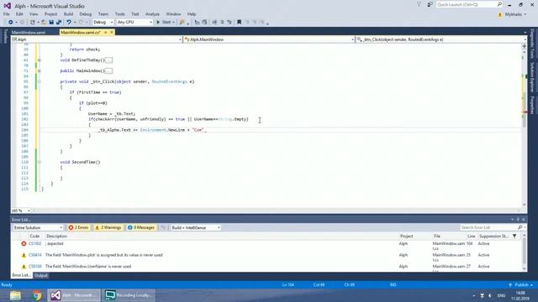The image size is (538, 302).
Task: Save the current file with Save icon
Action: (51, 23)
